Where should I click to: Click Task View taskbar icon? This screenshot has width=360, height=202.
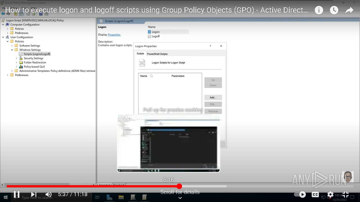[x=98, y=198]
